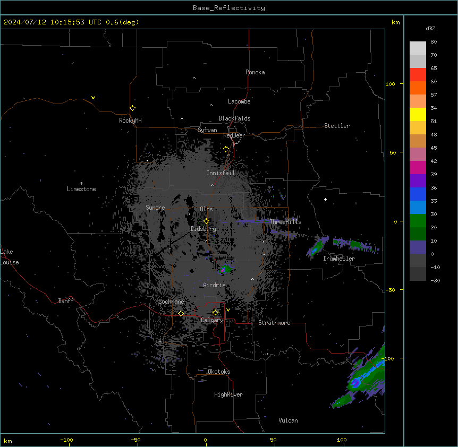The height and width of the screenshot is (447, 458).
Task: Click the blue-cored storm cell northwest of Drumheller
Action: tap(317, 246)
